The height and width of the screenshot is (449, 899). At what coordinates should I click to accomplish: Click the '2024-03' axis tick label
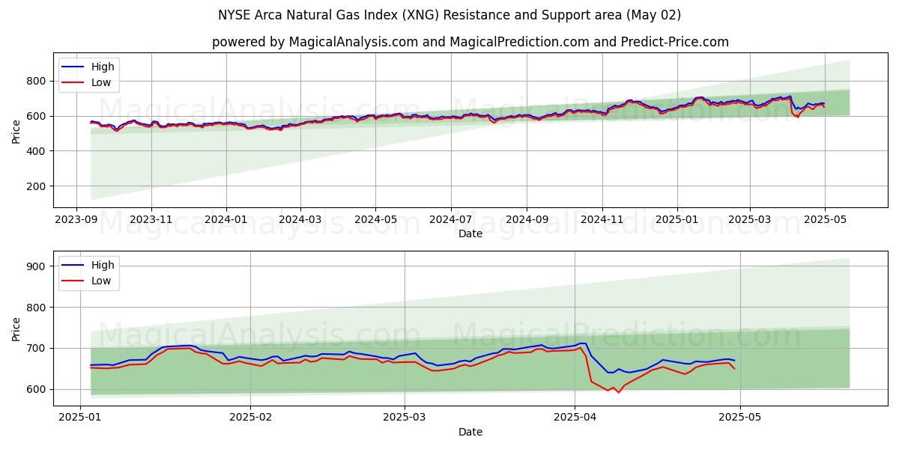pyautogui.click(x=300, y=220)
